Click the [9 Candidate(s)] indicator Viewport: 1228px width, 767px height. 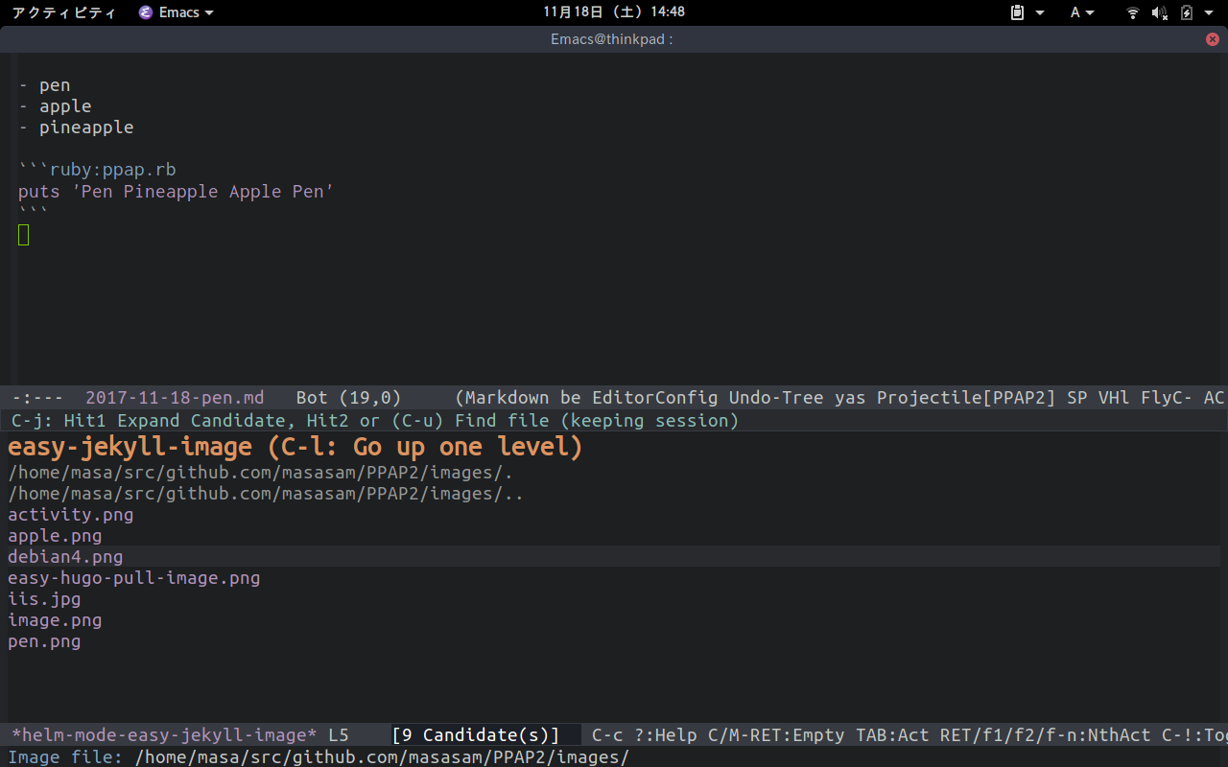[476, 735]
